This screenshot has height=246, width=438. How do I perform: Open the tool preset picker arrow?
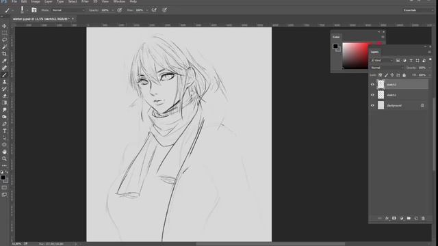(x=12, y=10)
